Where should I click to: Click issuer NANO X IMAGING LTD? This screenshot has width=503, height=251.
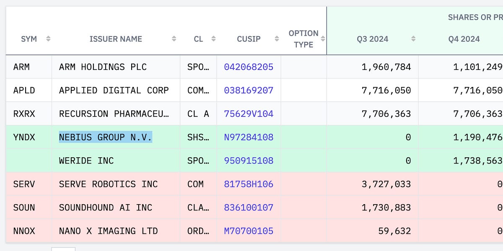point(108,231)
